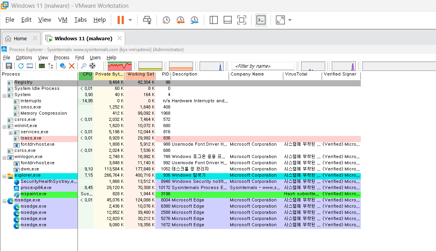This screenshot has height=251, width=436.
Task: Open VMware View menu
Action: click(x=45, y=20)
